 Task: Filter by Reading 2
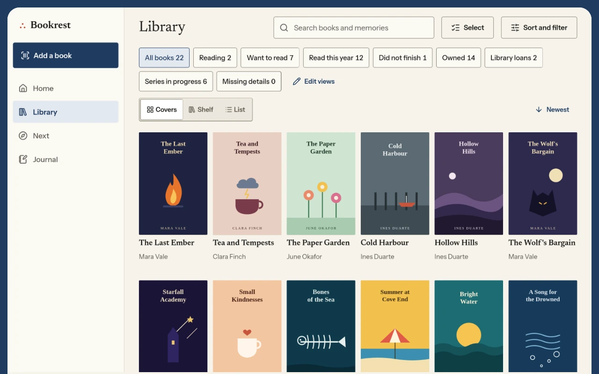[x=215, y=58]
